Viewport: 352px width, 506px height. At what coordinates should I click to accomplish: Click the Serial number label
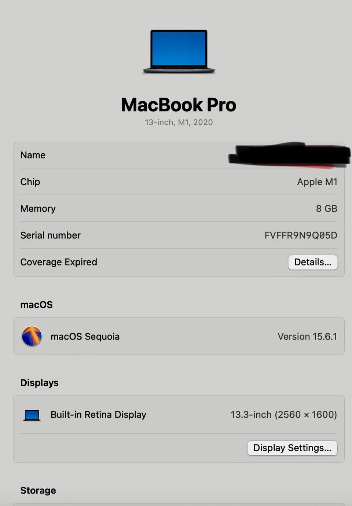point(50,235)
